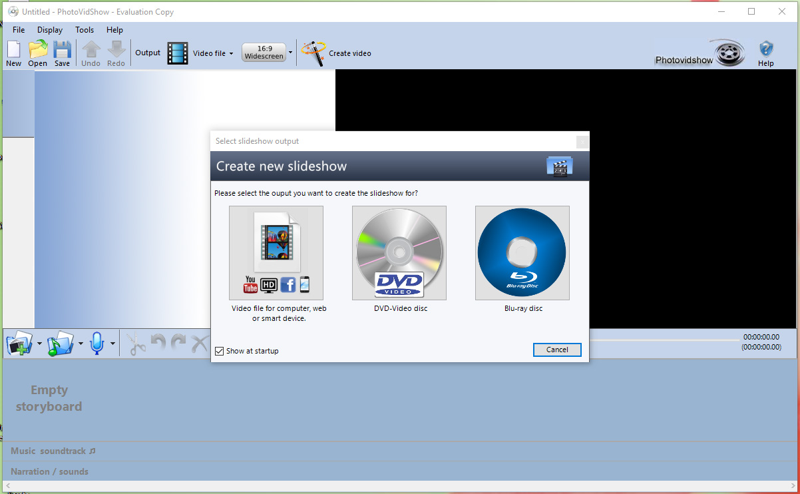
Task: Expand the add music dropdown arrow
Action: click(x=81, y=344)
